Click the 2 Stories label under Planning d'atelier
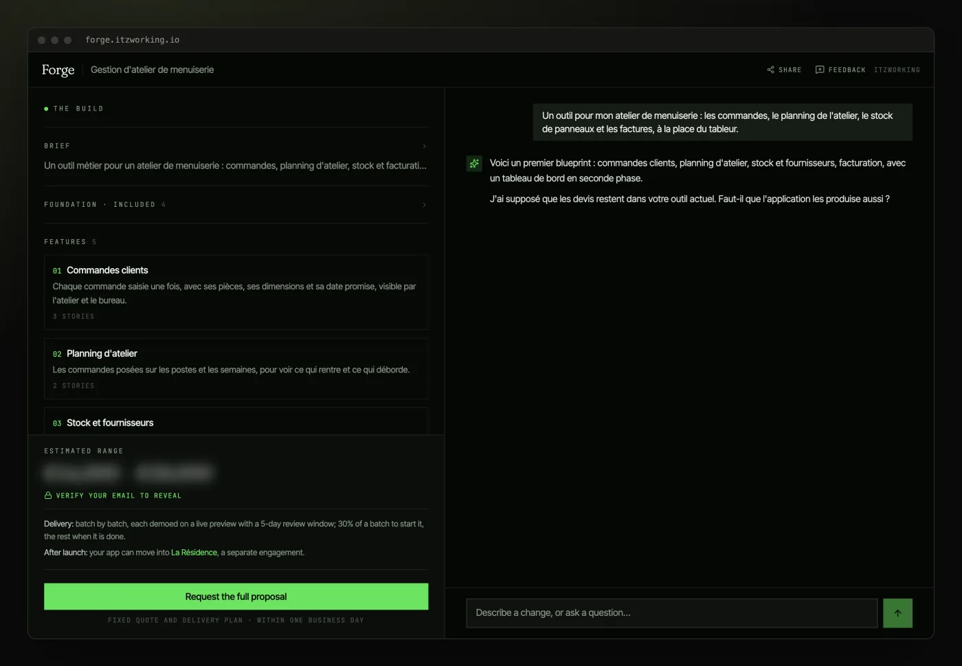The width and height of the screenshot is (962, 666). 74,386
